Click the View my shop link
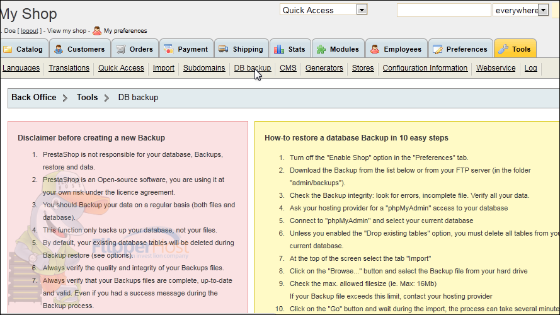 click(x=67, y=31)
